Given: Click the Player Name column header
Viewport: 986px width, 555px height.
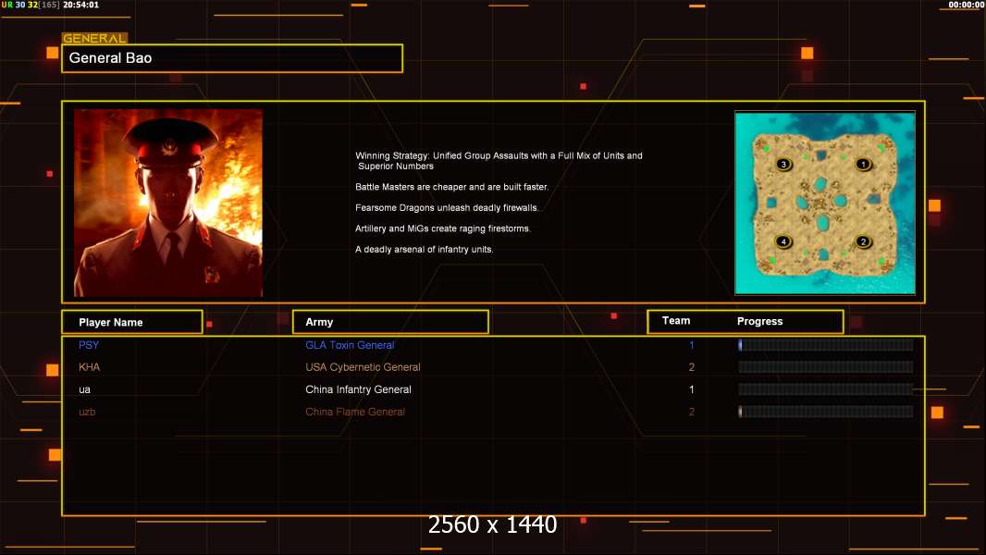Looking at the screenshot, I should click(x=132, y=322).
